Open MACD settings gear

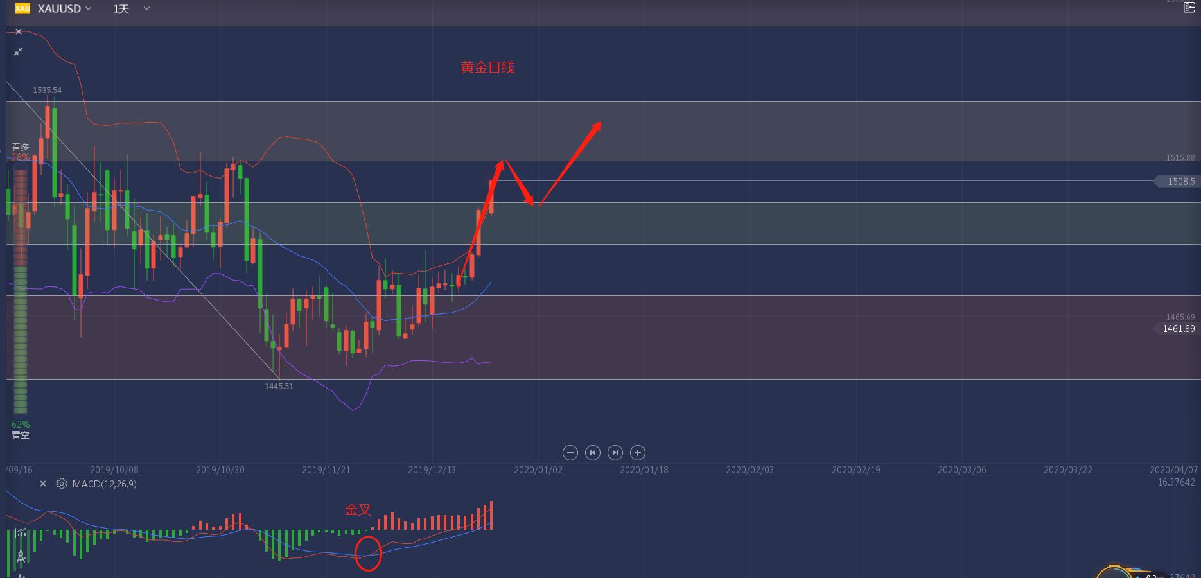click(62, 484)
